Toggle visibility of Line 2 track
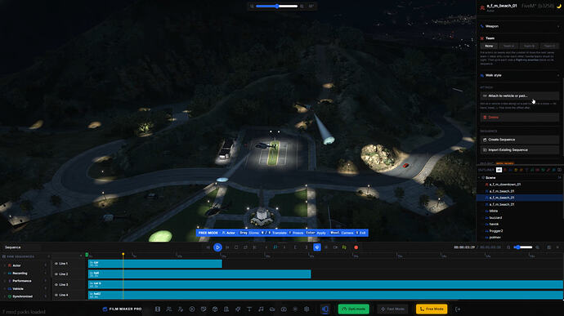564x316 pixels. tap(56, 274)
